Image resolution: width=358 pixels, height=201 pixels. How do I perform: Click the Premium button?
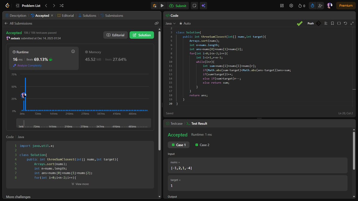tap(346, 5)
